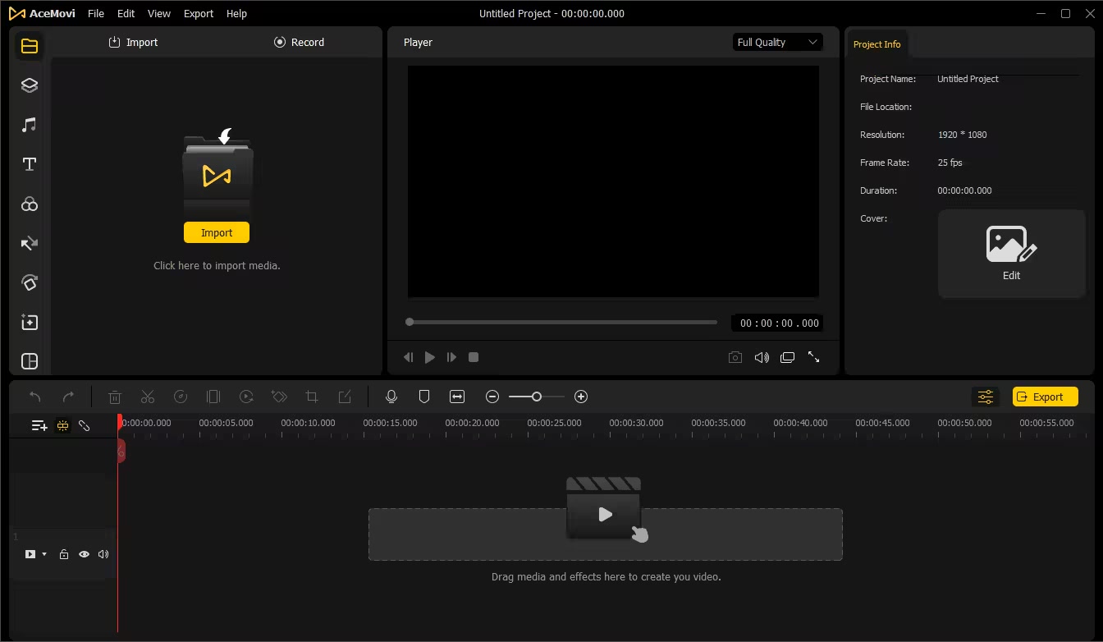Click the zoom in plus icon
The height and width of the screenshot is (642, 1103).
(581, 397)
